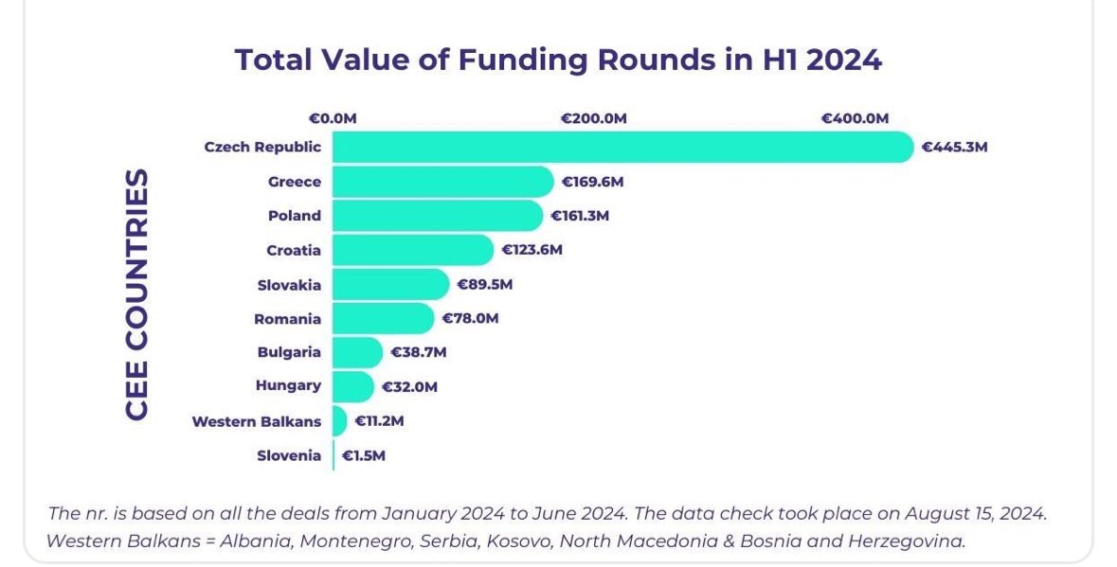The height and width of the screenshot is (567, 1117).
Task: Select the Slovakia bar
Action: [x=391, y=285]
